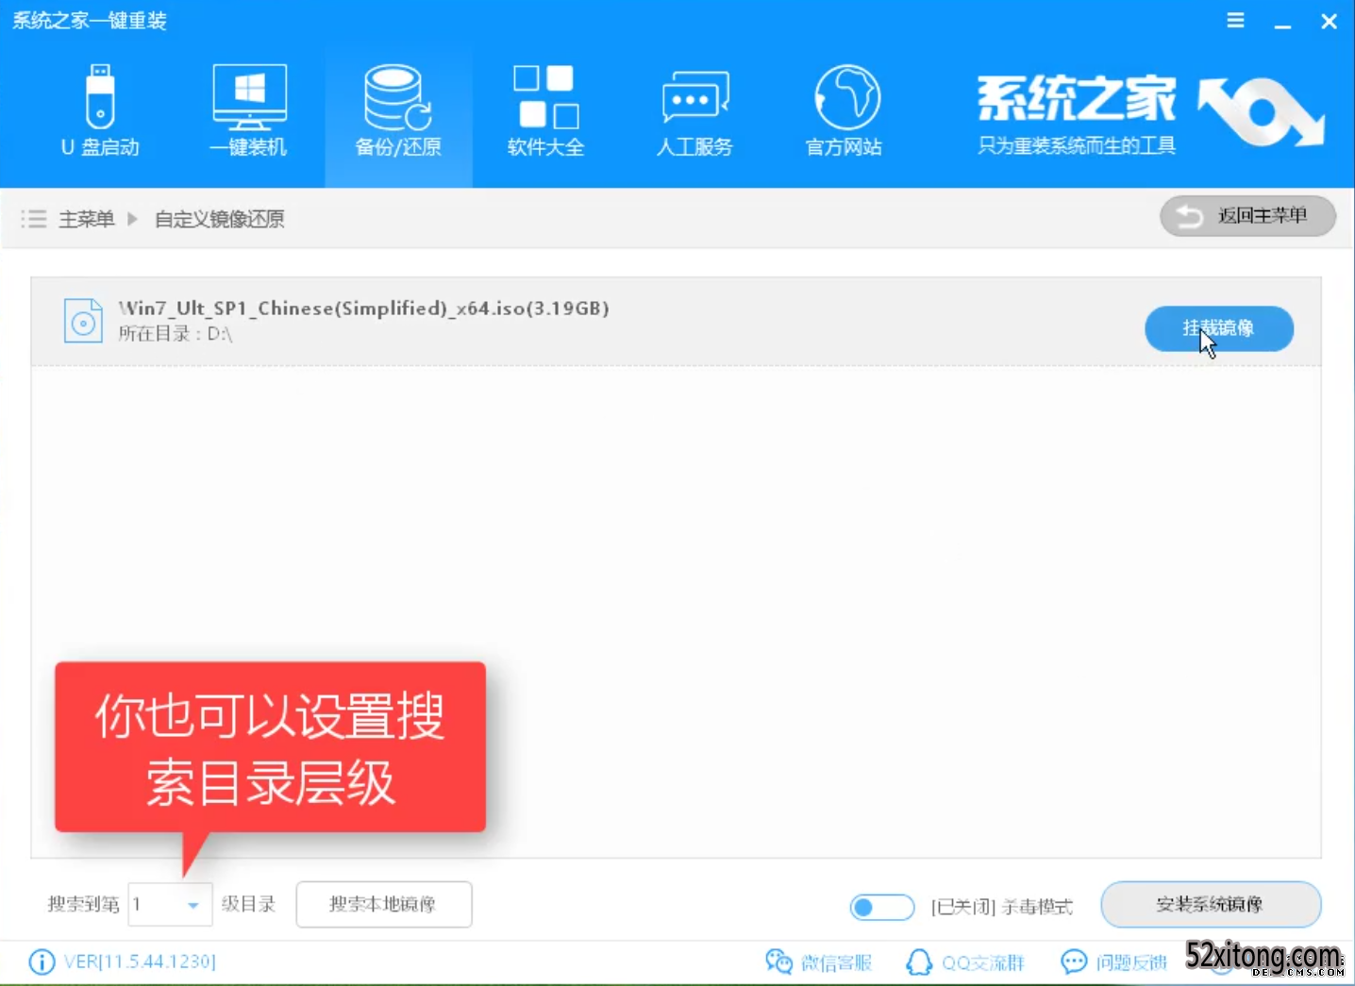Click the 安装系统镜像 install button
Image resolution: width=1355 pixels, height=986 pixels.
point(1211,904)
